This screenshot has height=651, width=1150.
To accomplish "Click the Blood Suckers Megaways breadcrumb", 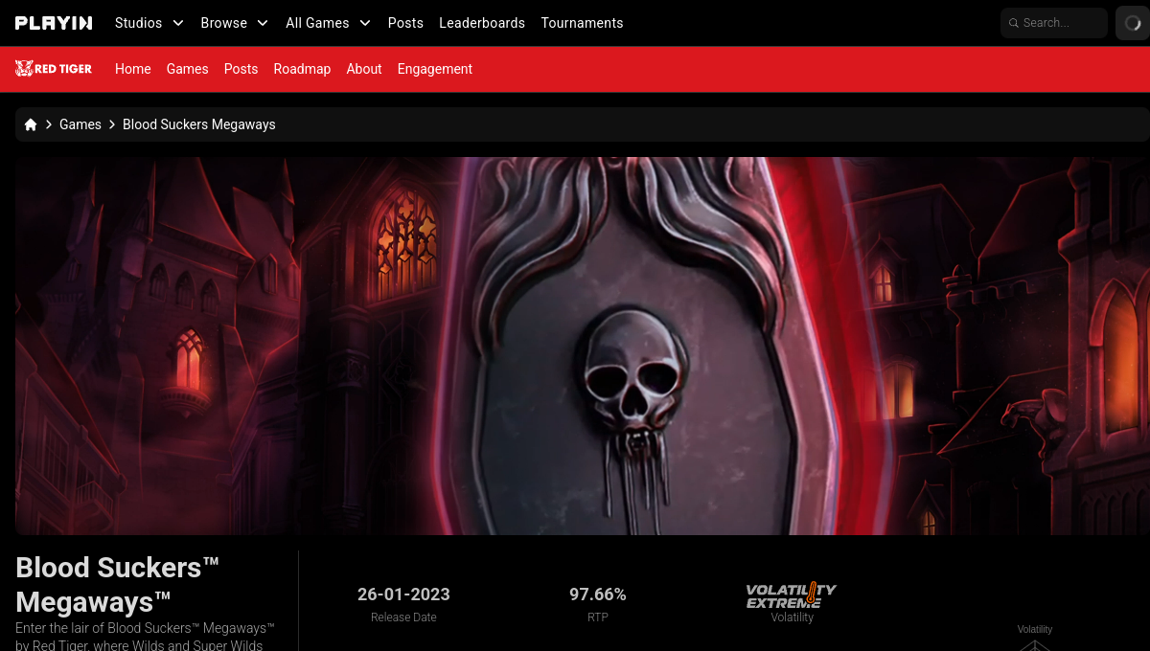I will [199, 124].
